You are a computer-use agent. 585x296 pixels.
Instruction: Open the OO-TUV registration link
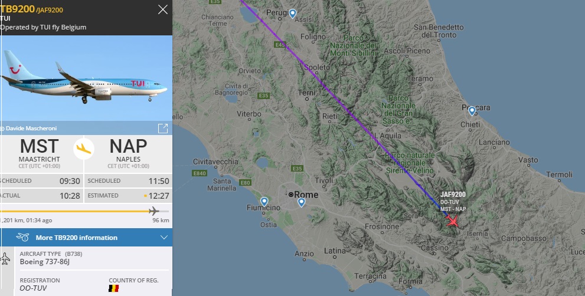pos(33,288)
